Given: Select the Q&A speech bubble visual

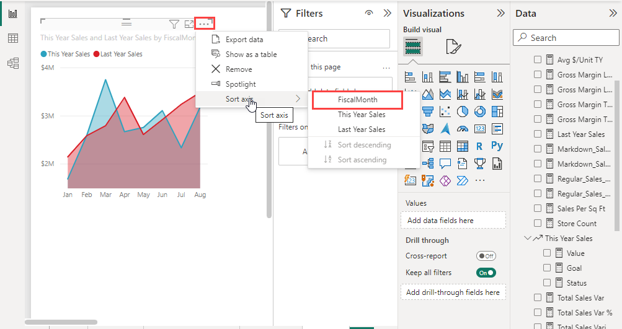Looking at the screenshot, I should pyautogui.click(x=445, y=164).
